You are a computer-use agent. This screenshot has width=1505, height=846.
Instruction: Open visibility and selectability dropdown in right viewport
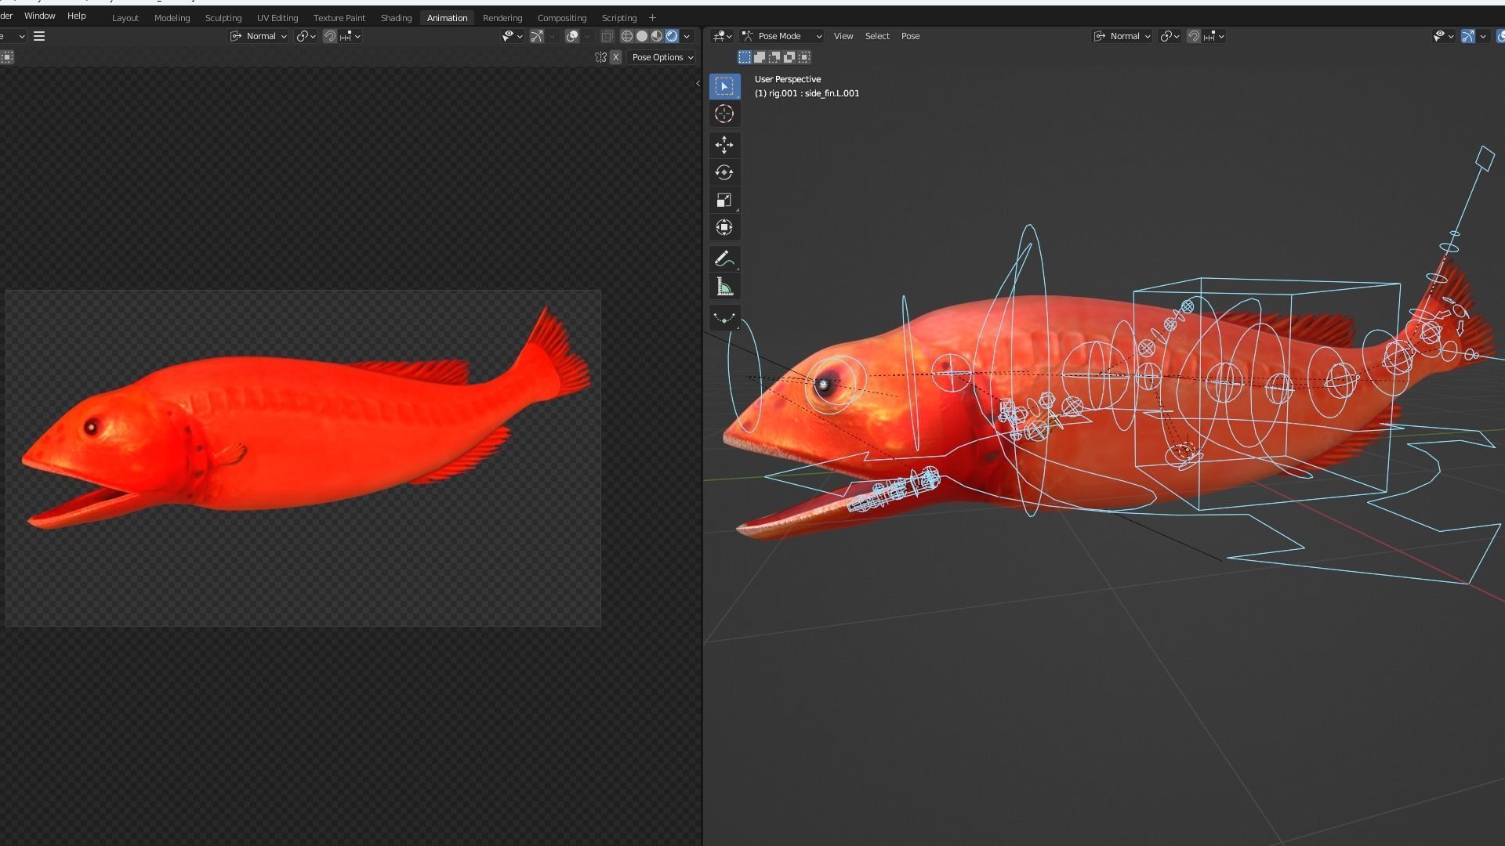pyautogui.click(x=1443, y=36)
